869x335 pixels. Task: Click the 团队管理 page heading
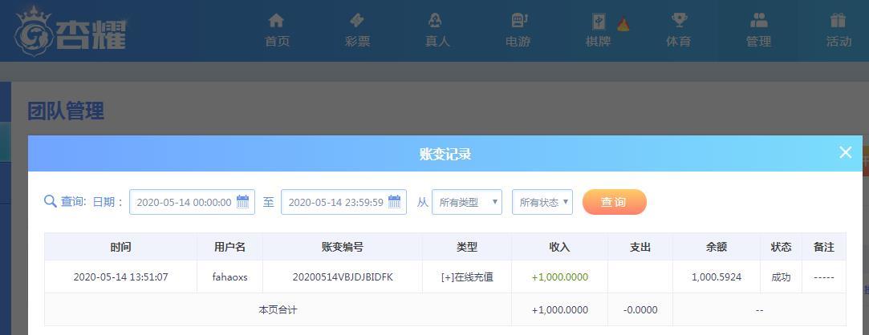pyautogui.click(x=66, y=111)
